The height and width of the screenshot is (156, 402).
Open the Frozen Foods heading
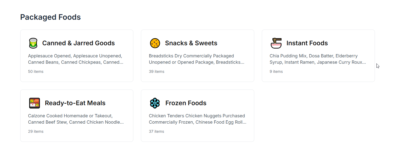pyautogui.click(x=186, y=103)
